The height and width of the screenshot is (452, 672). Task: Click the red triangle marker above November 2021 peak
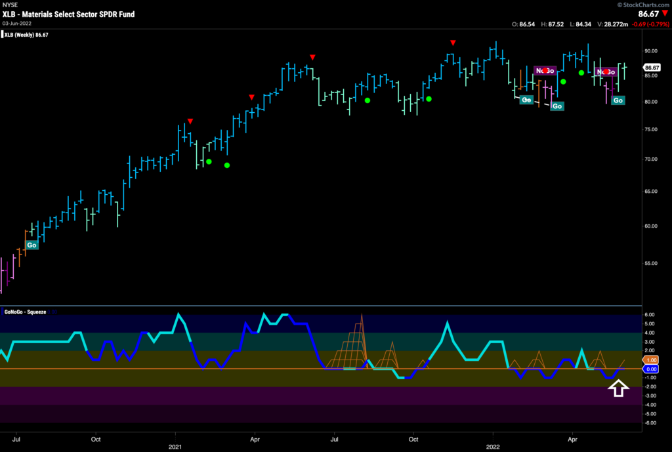[x=453, y=43]
